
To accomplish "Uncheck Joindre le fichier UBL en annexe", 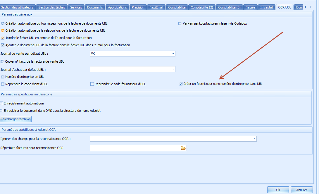I will pos(3,38).
